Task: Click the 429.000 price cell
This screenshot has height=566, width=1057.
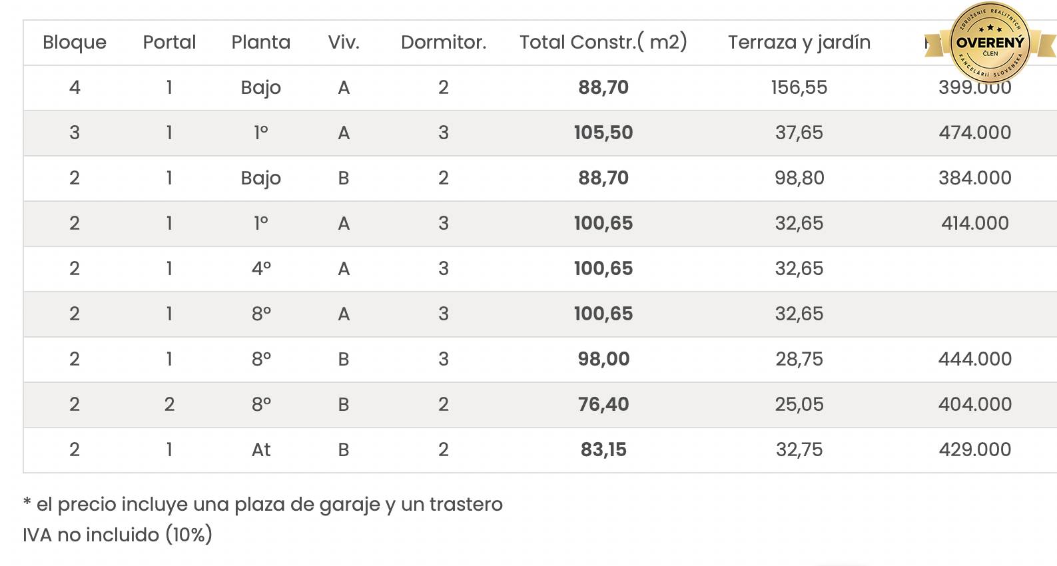Action: pyautogui.click(x=974, y=449)
